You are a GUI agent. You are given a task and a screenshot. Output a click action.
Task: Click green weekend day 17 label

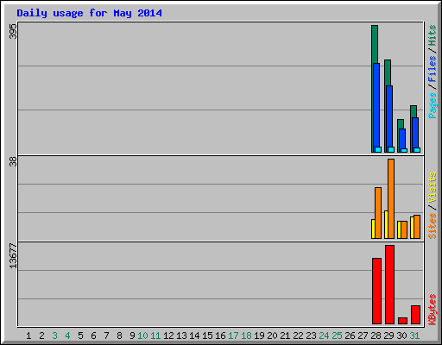233,336
